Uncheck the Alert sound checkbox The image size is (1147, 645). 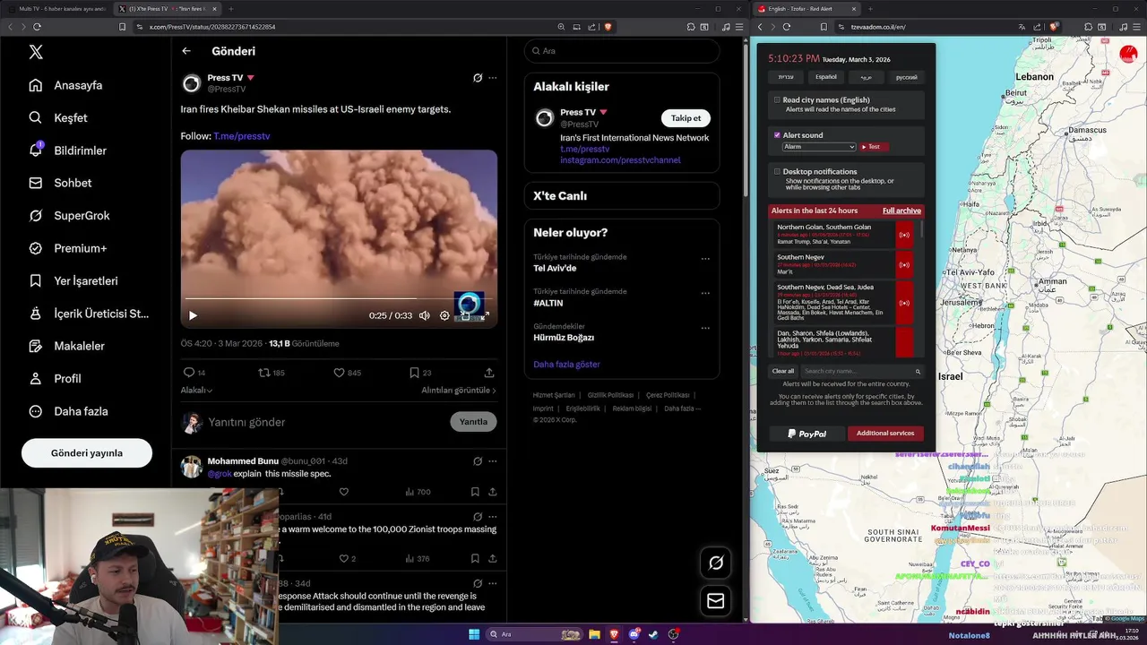pyautogui.click(x=777, y=135)
